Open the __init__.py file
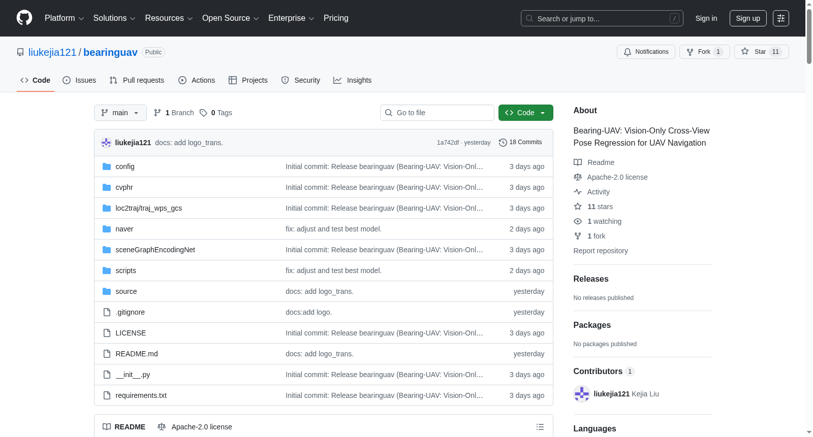Screen dimensions: 813x437 (x=133, y=375)
